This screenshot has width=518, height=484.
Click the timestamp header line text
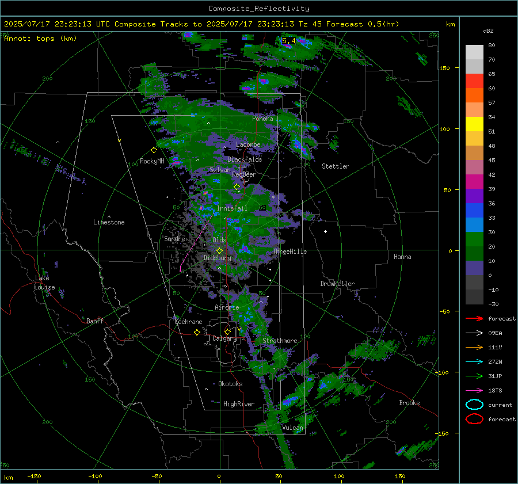coord(201,24)
